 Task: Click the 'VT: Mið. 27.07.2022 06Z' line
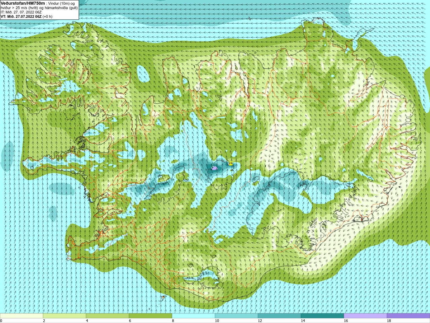[x=21, y=16]
